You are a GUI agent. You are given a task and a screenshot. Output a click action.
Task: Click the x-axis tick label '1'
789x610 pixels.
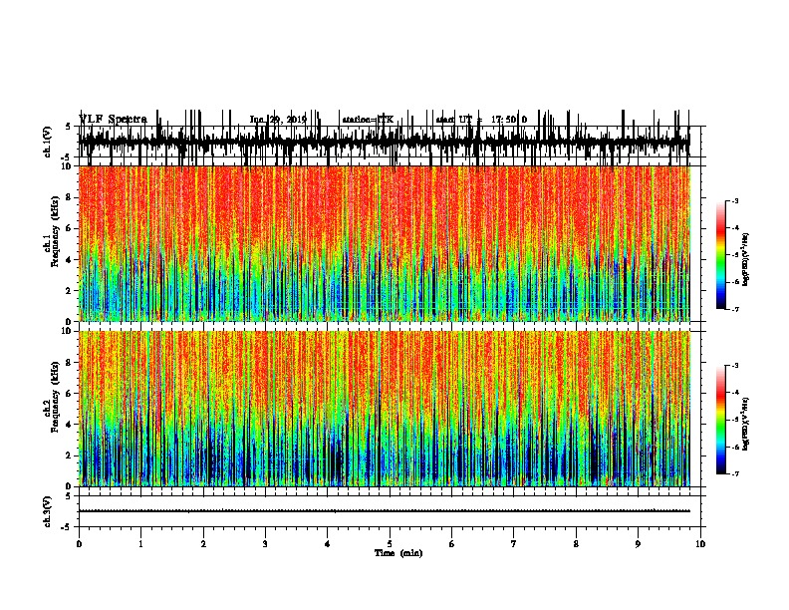pos(140,544)
